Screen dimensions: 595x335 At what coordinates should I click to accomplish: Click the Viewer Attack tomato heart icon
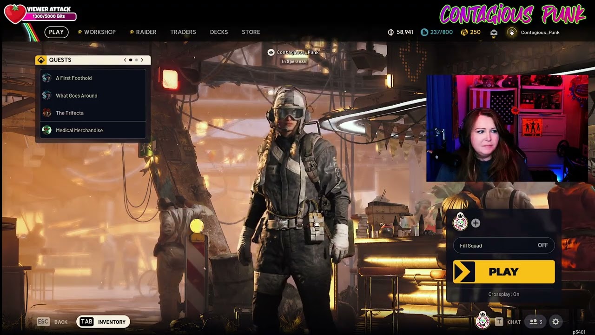click(15, 14)
